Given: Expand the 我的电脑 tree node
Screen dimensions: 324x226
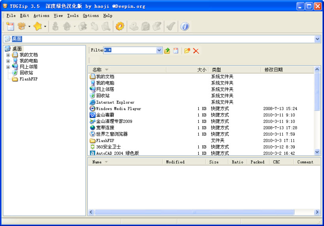Looking at the screenshot, I should click(x=8, y=61).
